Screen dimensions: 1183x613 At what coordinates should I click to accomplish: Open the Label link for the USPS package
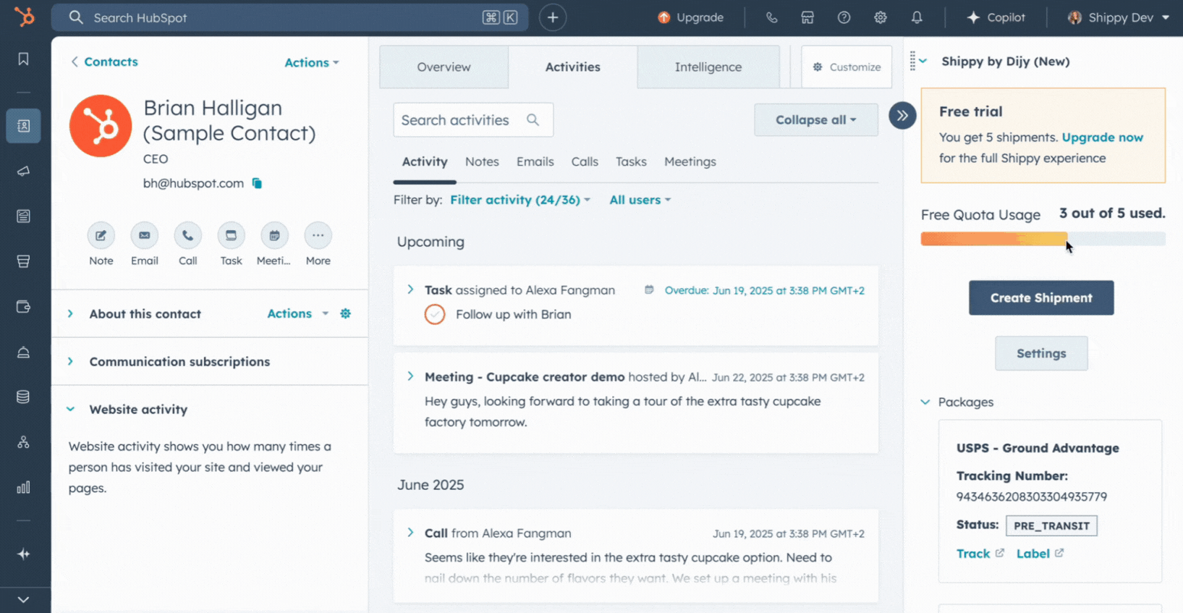[1040, 553]
